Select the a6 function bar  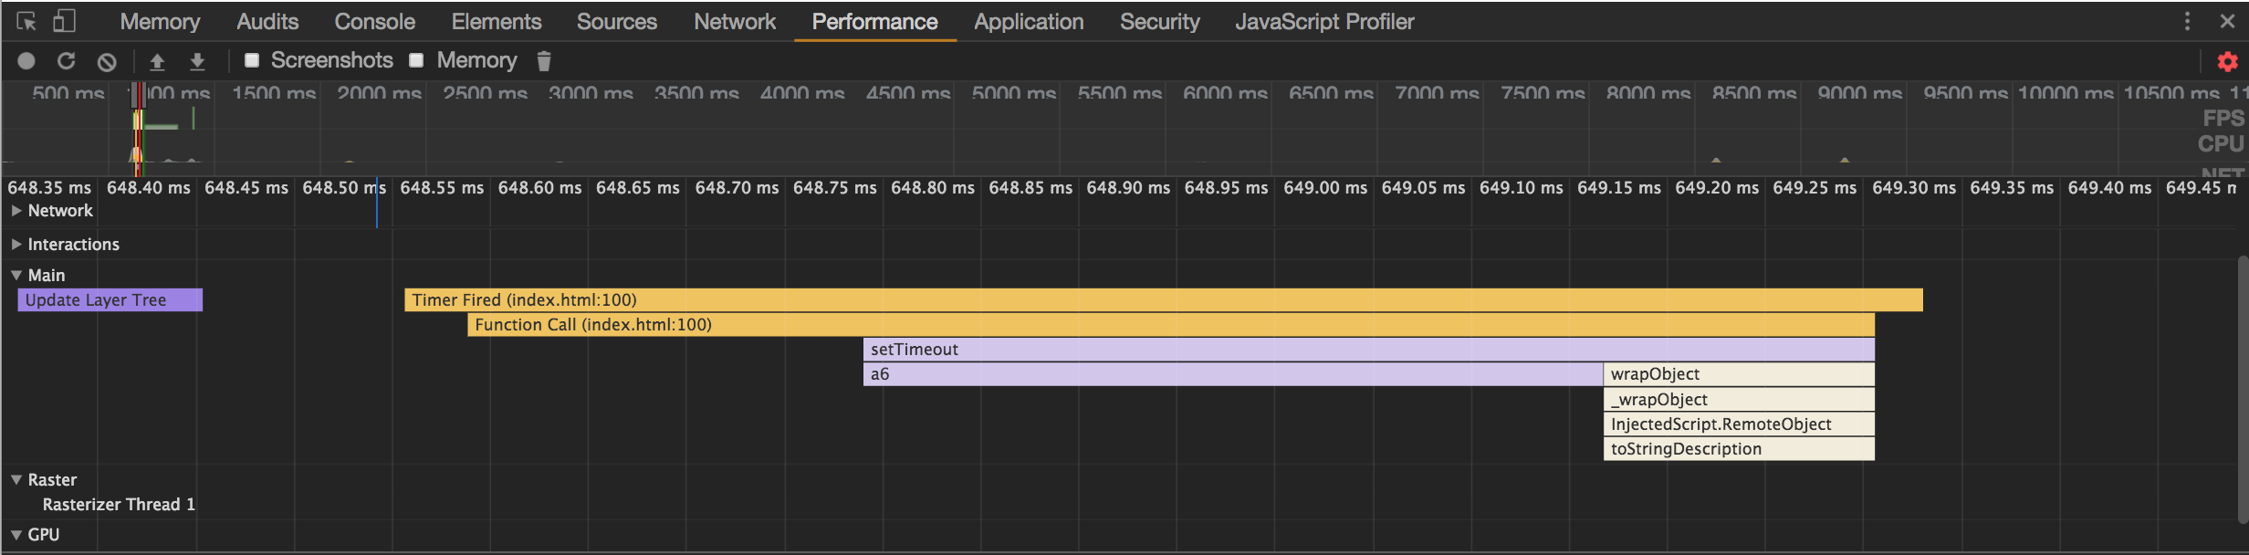pos(1233,374)
